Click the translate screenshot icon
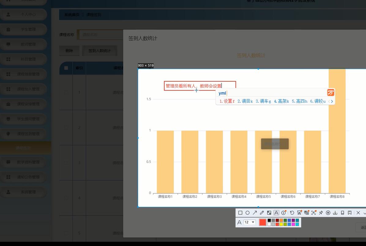This screenshot has height=246, width=366. click(x=306, y=212)
